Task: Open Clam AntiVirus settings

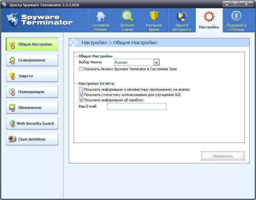Action: [32, 139]
